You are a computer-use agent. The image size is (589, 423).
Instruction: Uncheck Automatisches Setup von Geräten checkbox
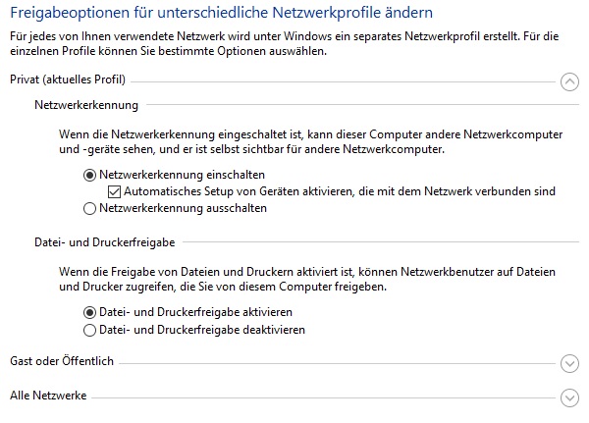pos(114,191)
